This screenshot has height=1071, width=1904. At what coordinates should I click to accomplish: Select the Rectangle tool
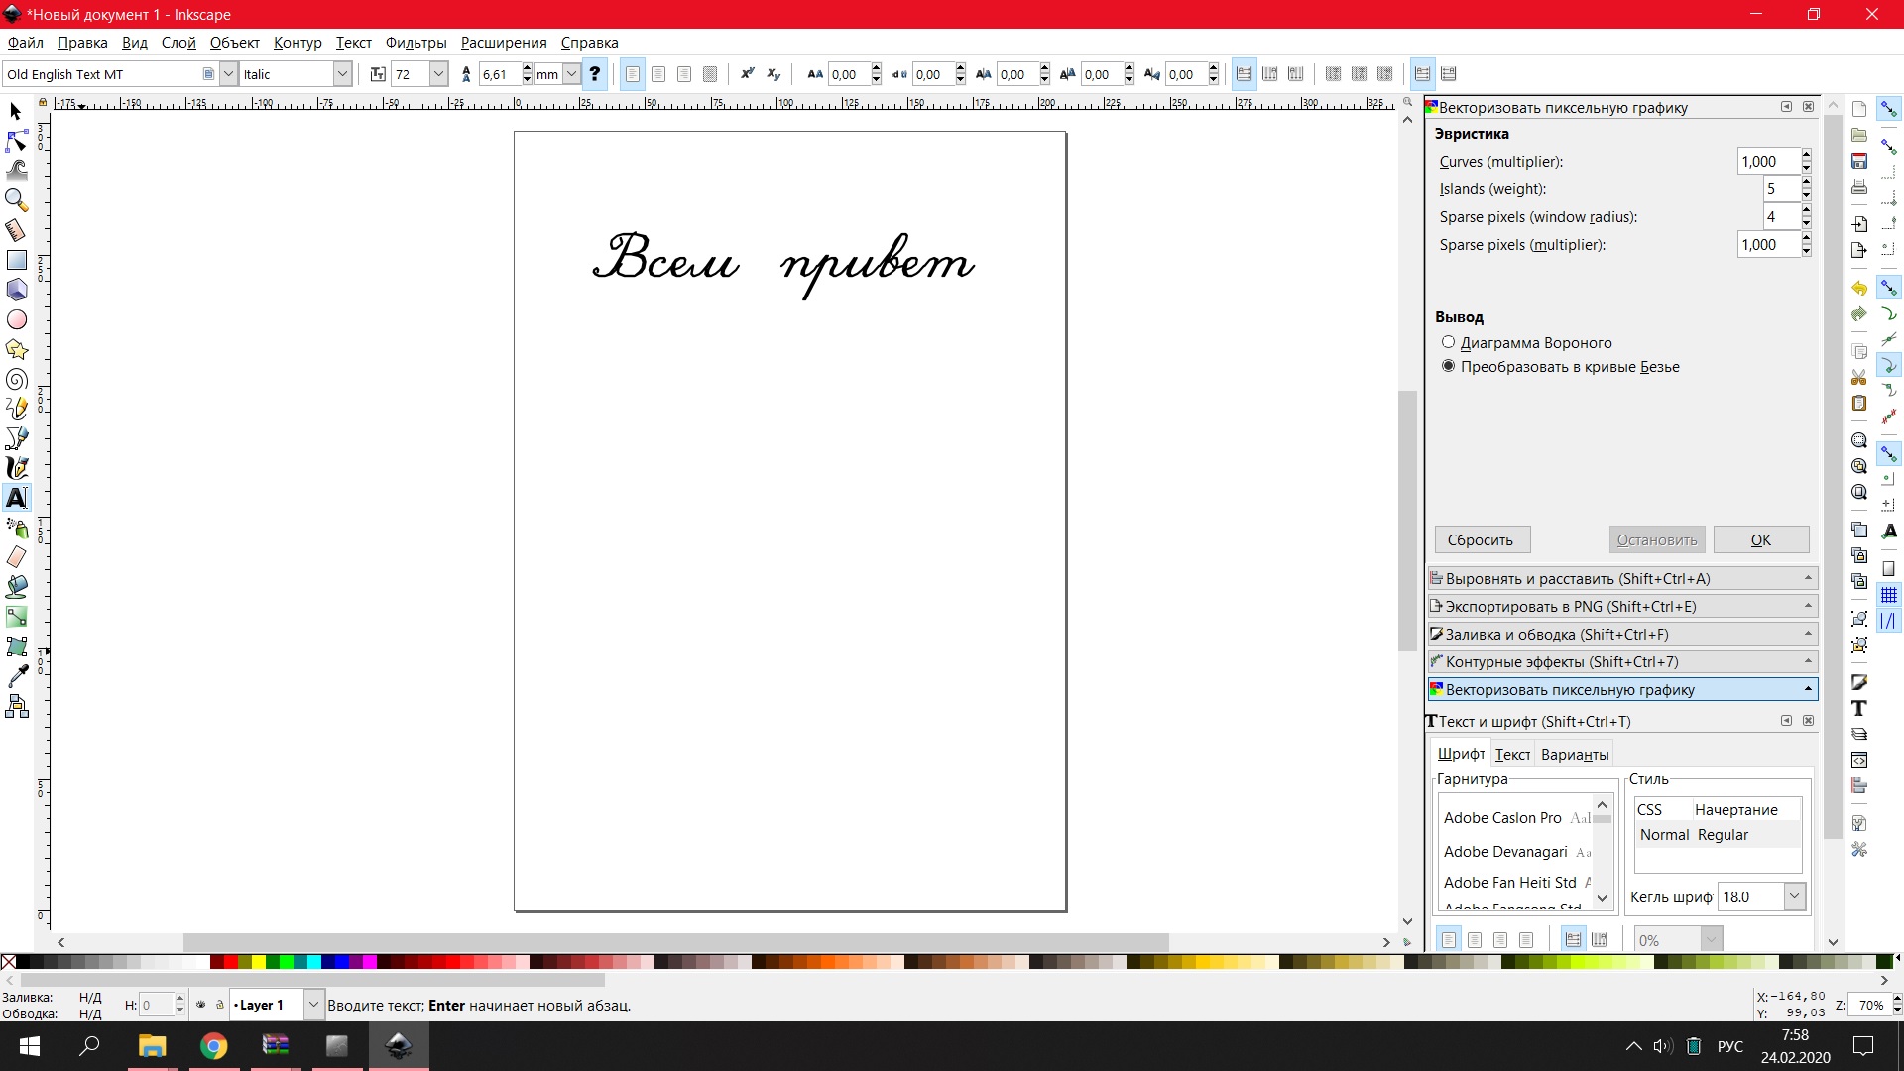16,260
